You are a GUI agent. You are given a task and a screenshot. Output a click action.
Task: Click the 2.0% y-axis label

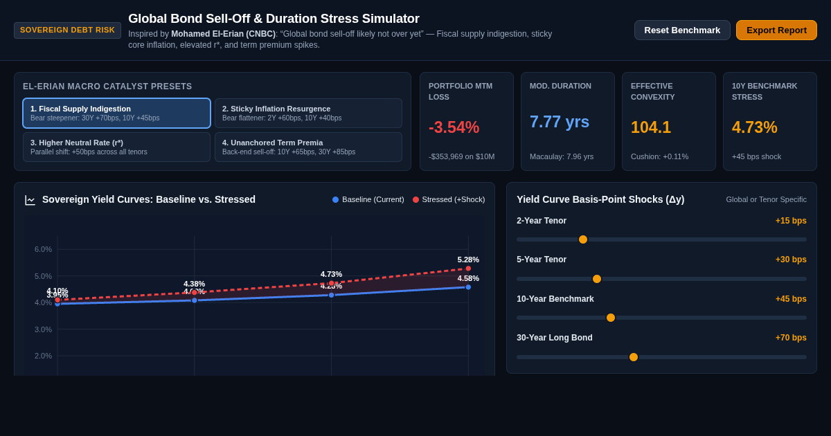pyautogui.click(x=43, y=356)
